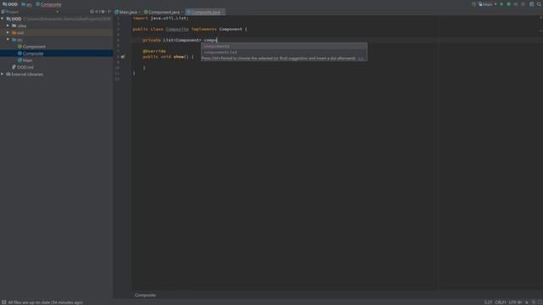Click the Stop icon in the toolbar

(523, 4)
